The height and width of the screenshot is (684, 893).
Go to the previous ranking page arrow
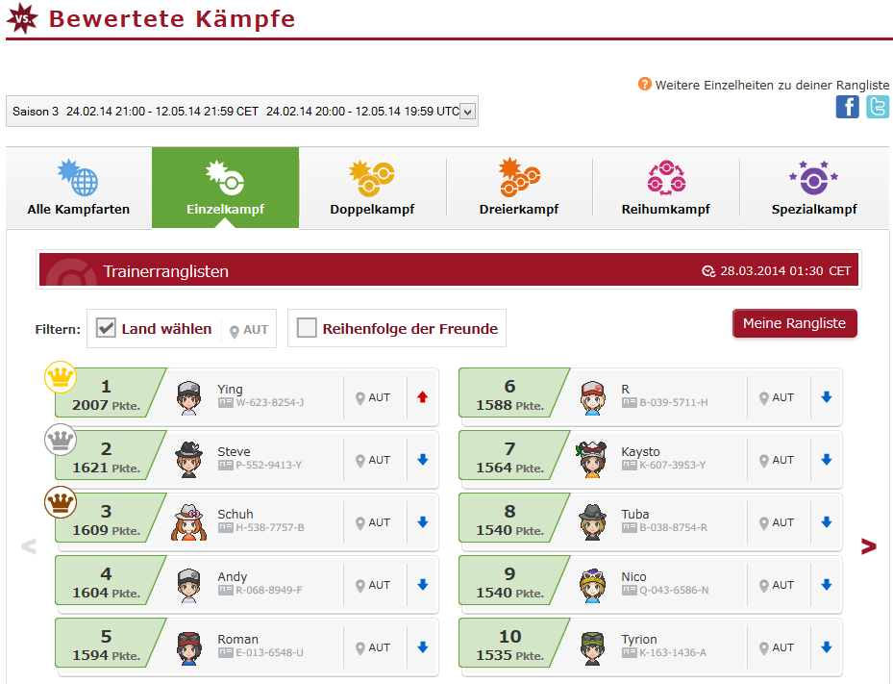(x=29, y=546)
